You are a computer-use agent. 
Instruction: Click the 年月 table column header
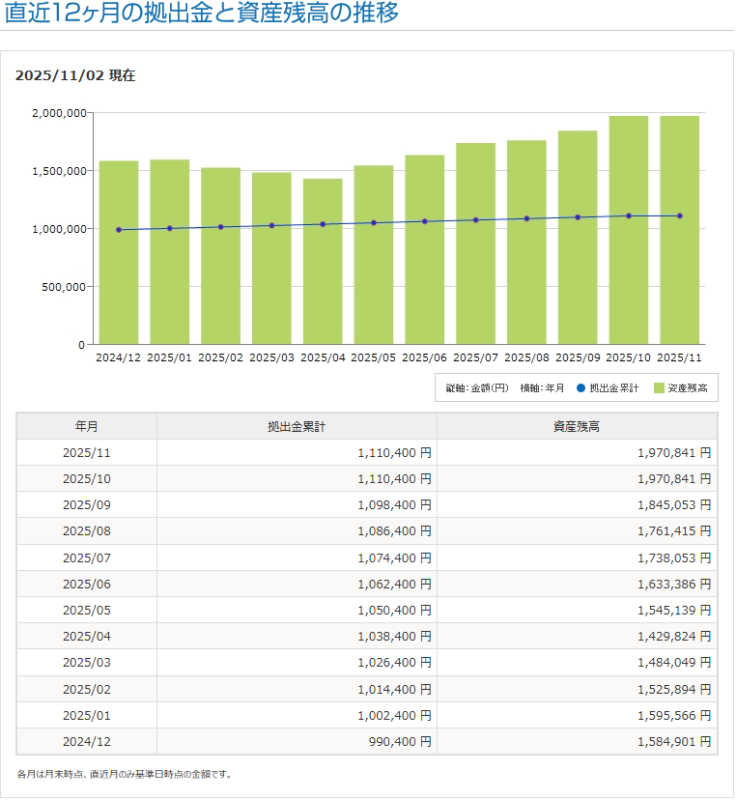(x=86, y=426)
